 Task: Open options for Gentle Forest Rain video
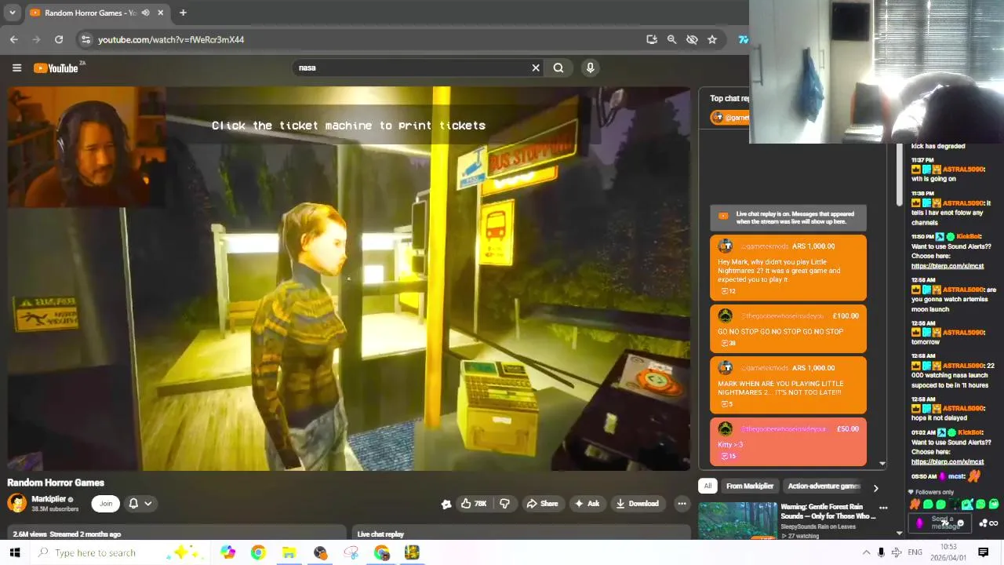883,508
